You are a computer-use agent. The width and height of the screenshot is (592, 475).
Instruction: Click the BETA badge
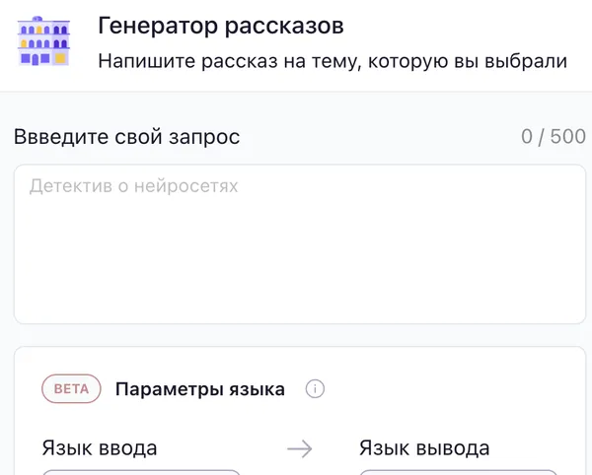(x=71, y=389)
